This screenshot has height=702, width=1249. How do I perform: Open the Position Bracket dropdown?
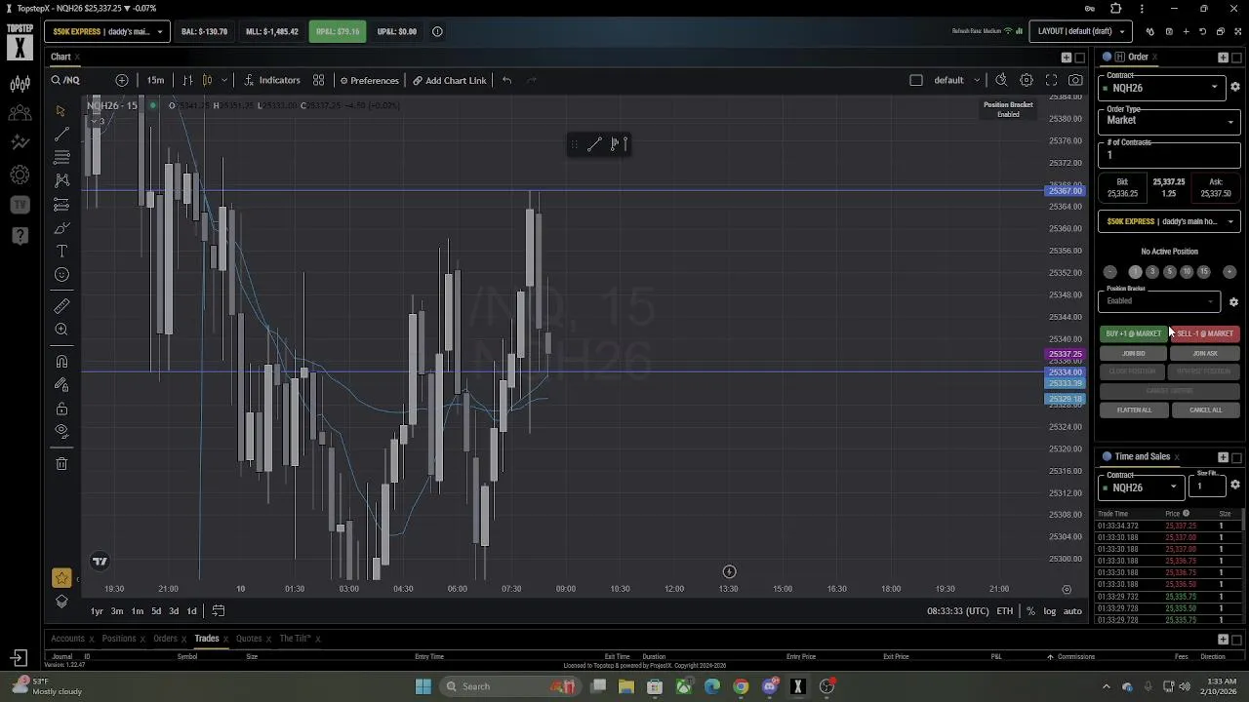pyautogui.click(x=1159, y=300)
